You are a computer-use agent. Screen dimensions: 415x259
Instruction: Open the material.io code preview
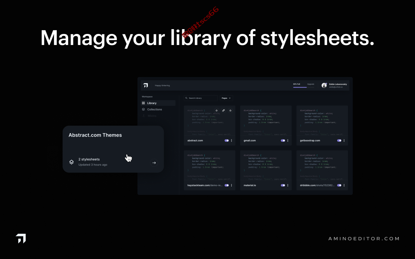pos(266,166)
